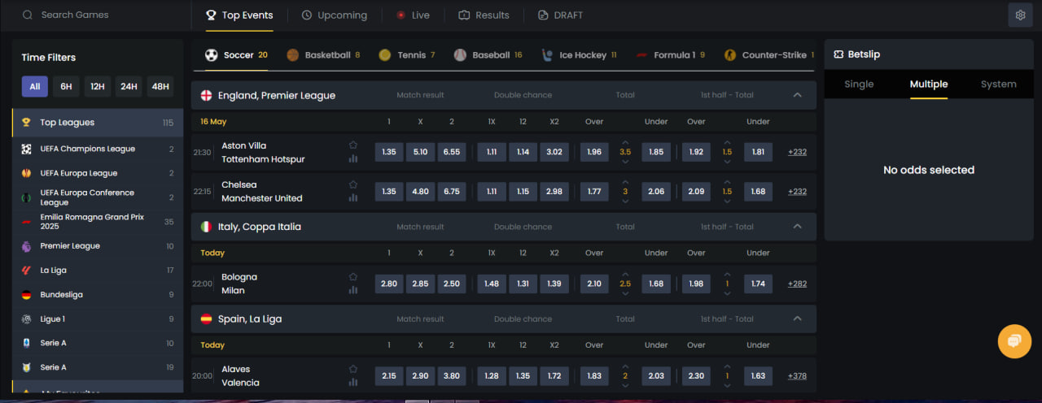Screen dimensions: 1042x403
Task: Favourite the Aston Villa vs Tottenham match star
Action: (x=353, y=145)
